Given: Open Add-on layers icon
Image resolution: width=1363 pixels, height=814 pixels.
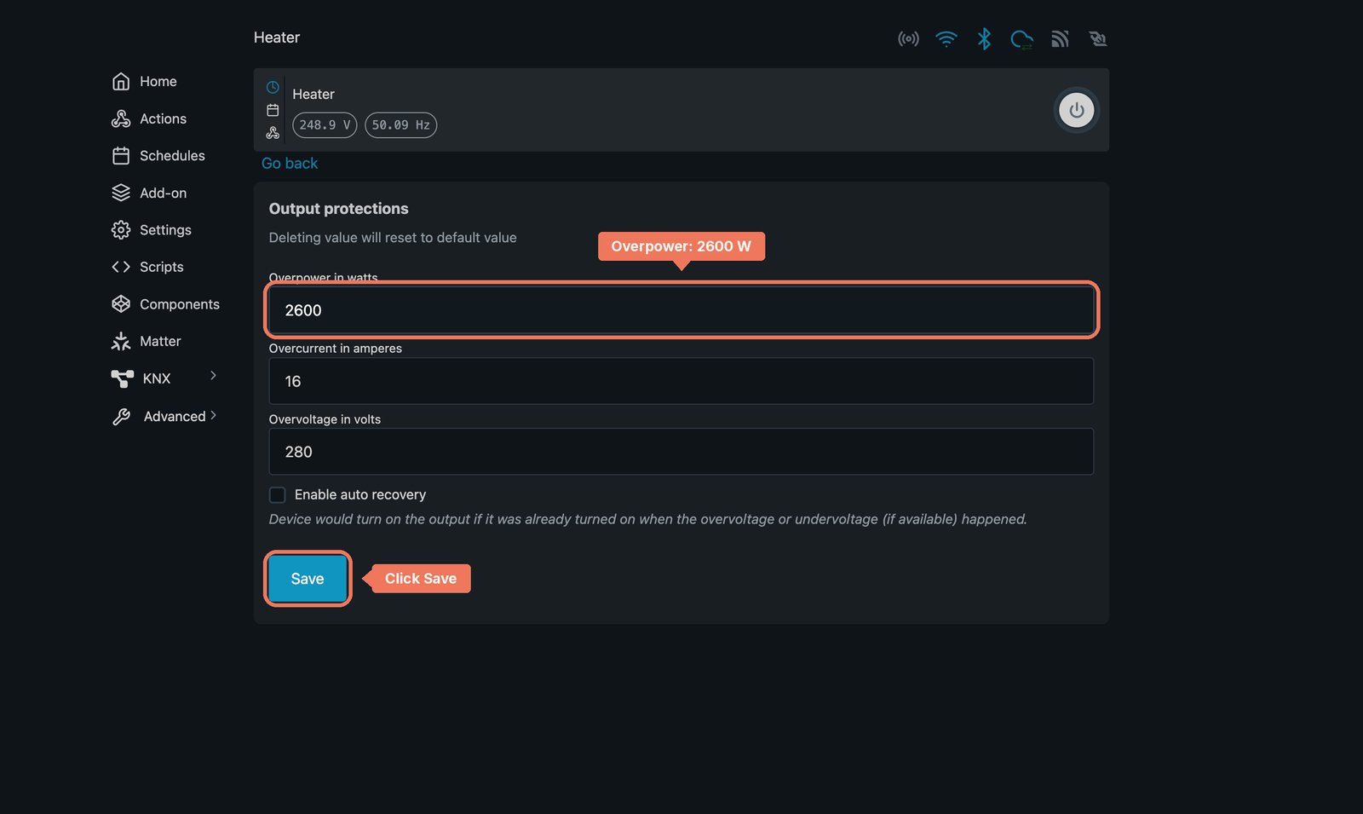Looking at the screenshot, I should 121,193.
